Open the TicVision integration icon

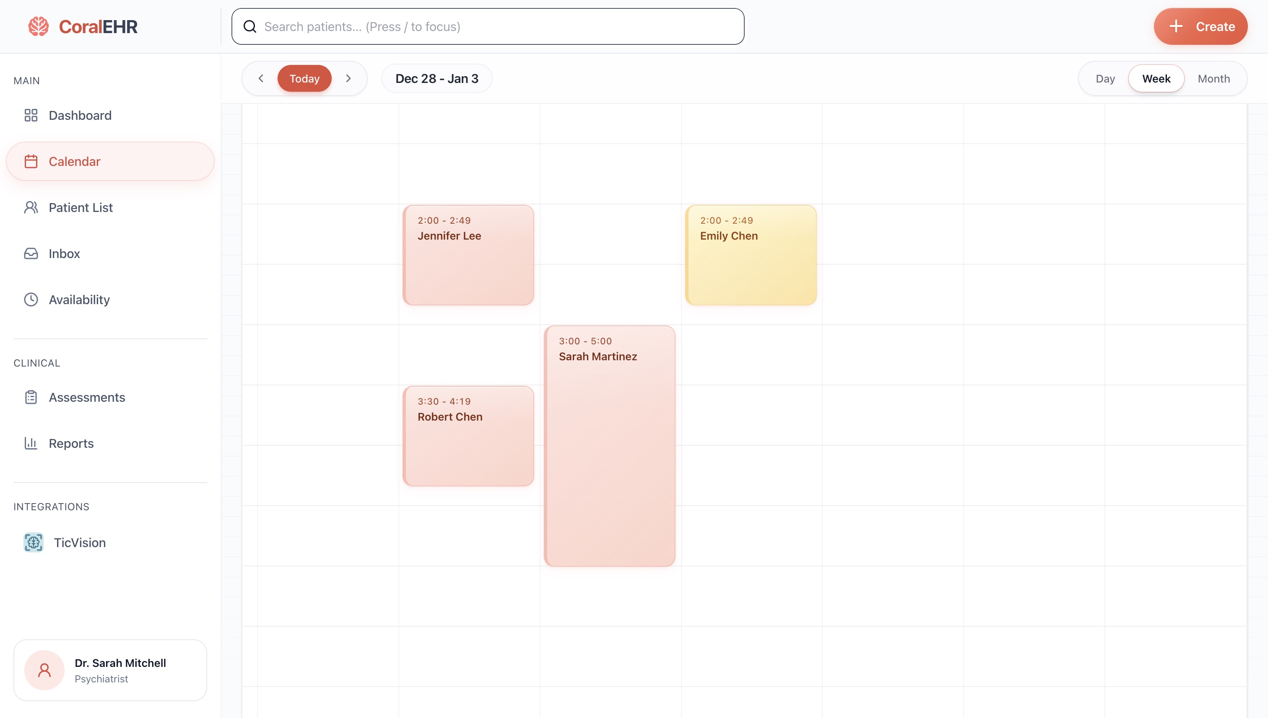click(34, 542)
